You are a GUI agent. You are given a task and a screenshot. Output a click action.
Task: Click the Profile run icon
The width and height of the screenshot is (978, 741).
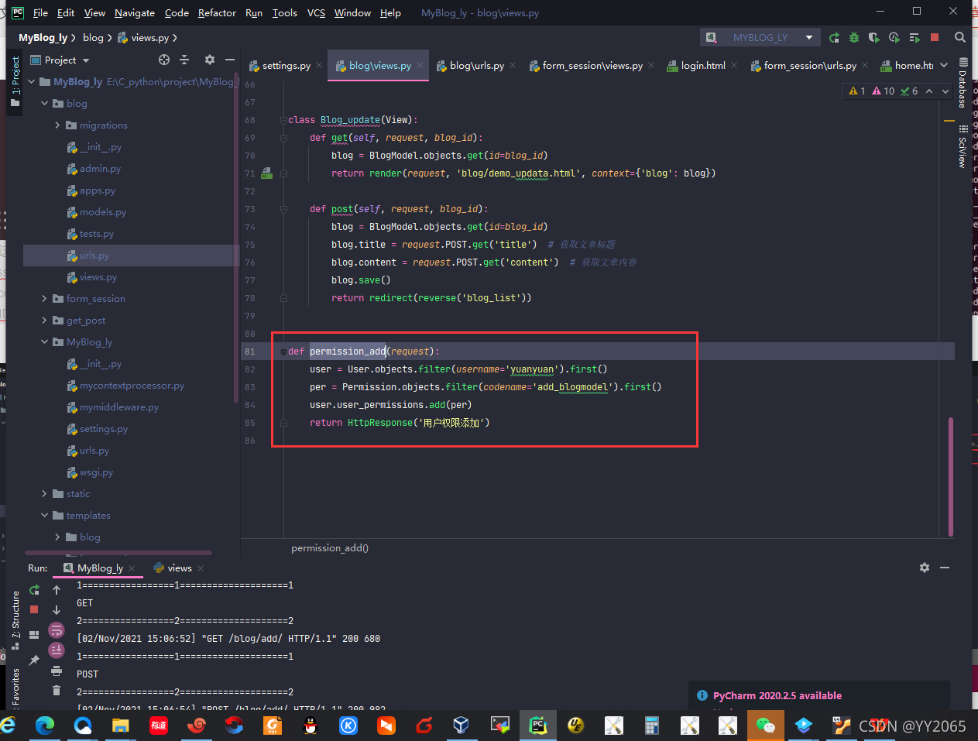pos(894,37)
